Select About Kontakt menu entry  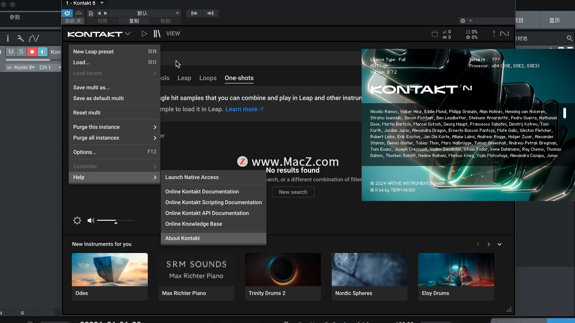(x=182, y=238)
